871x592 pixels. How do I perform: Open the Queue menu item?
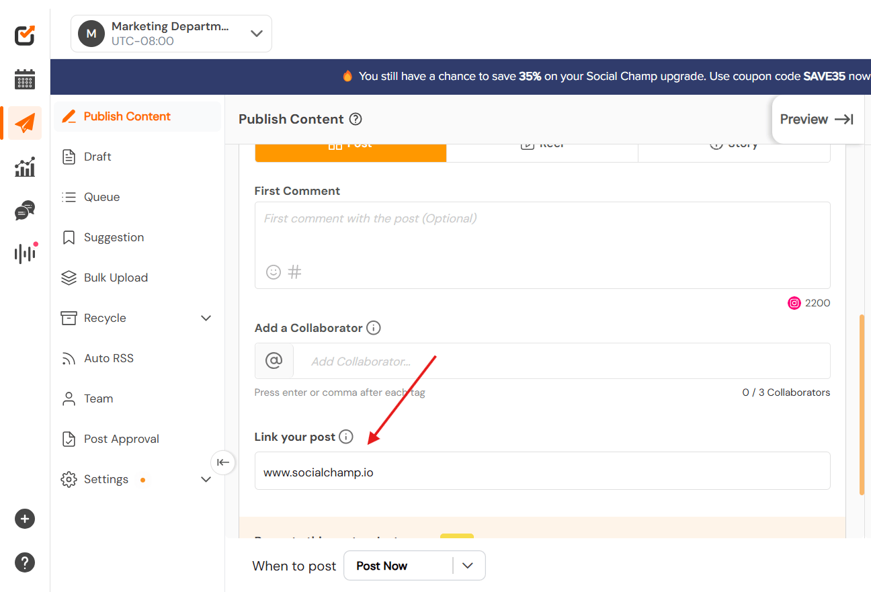(x=137, y=197)
